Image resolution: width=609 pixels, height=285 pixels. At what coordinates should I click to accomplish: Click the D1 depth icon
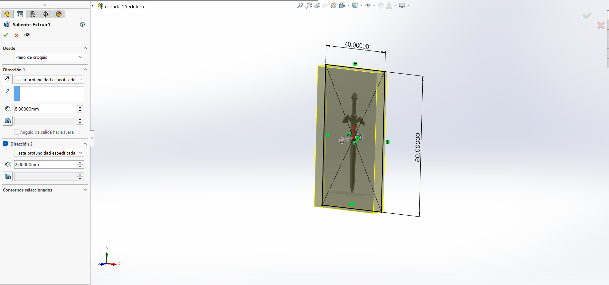tap(8, 109)
